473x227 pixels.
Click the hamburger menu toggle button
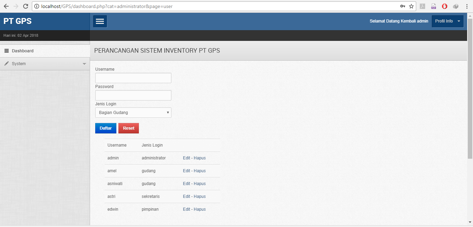pos(100,21)
